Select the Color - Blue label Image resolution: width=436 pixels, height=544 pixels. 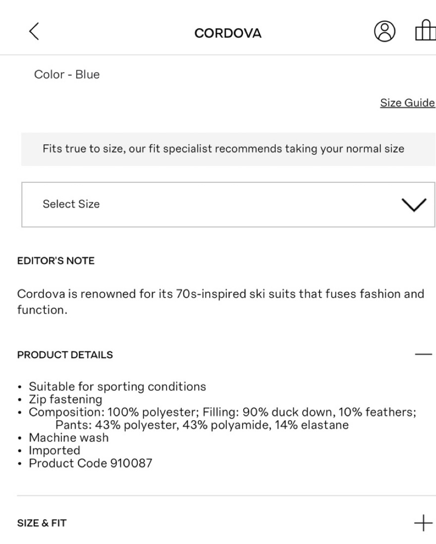pyautogui.click(x=67, y=75)
